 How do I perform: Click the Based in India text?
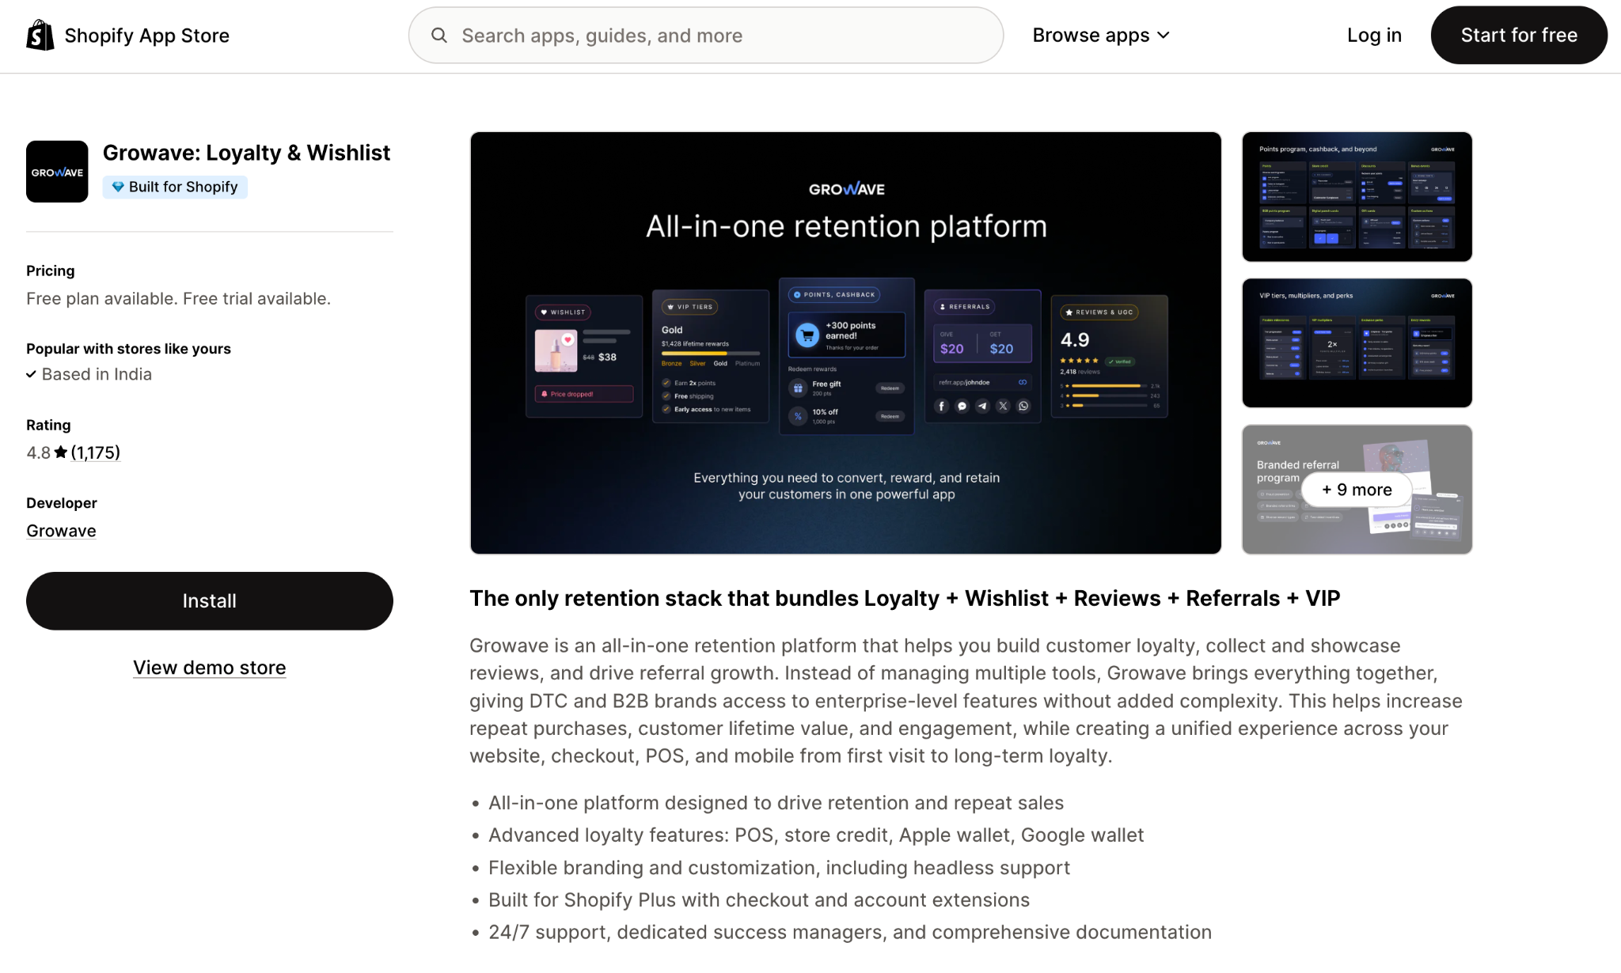click(97, 374)
